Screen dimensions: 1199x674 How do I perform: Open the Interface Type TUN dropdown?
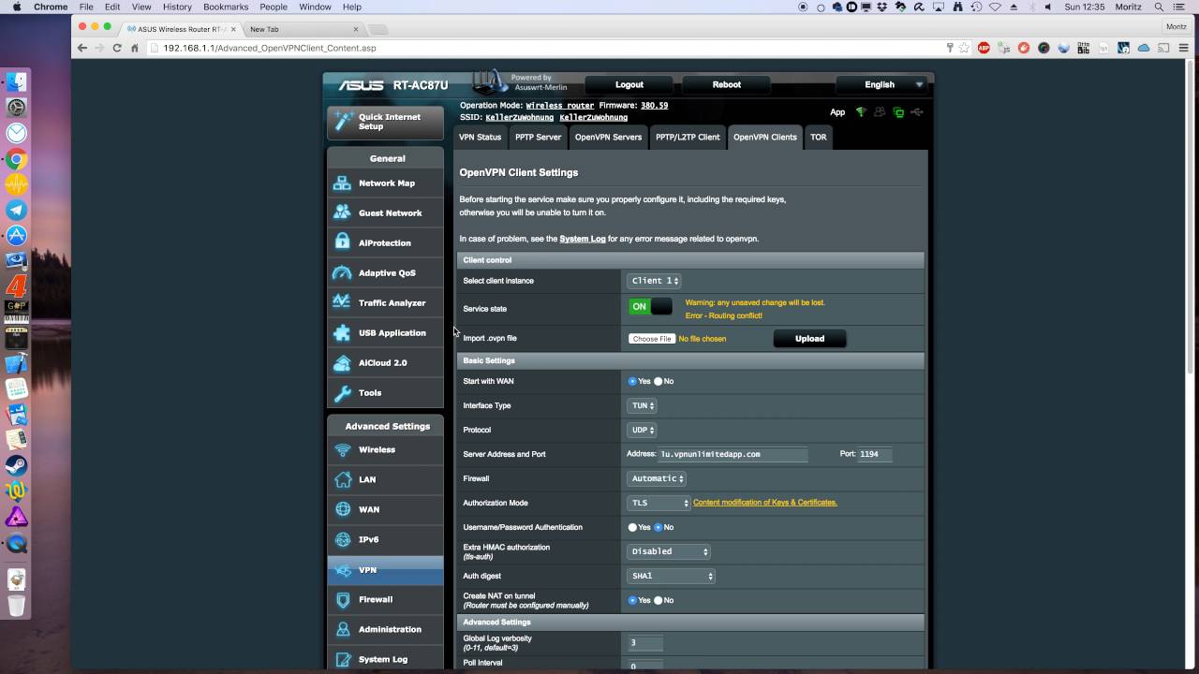(642, 405)
